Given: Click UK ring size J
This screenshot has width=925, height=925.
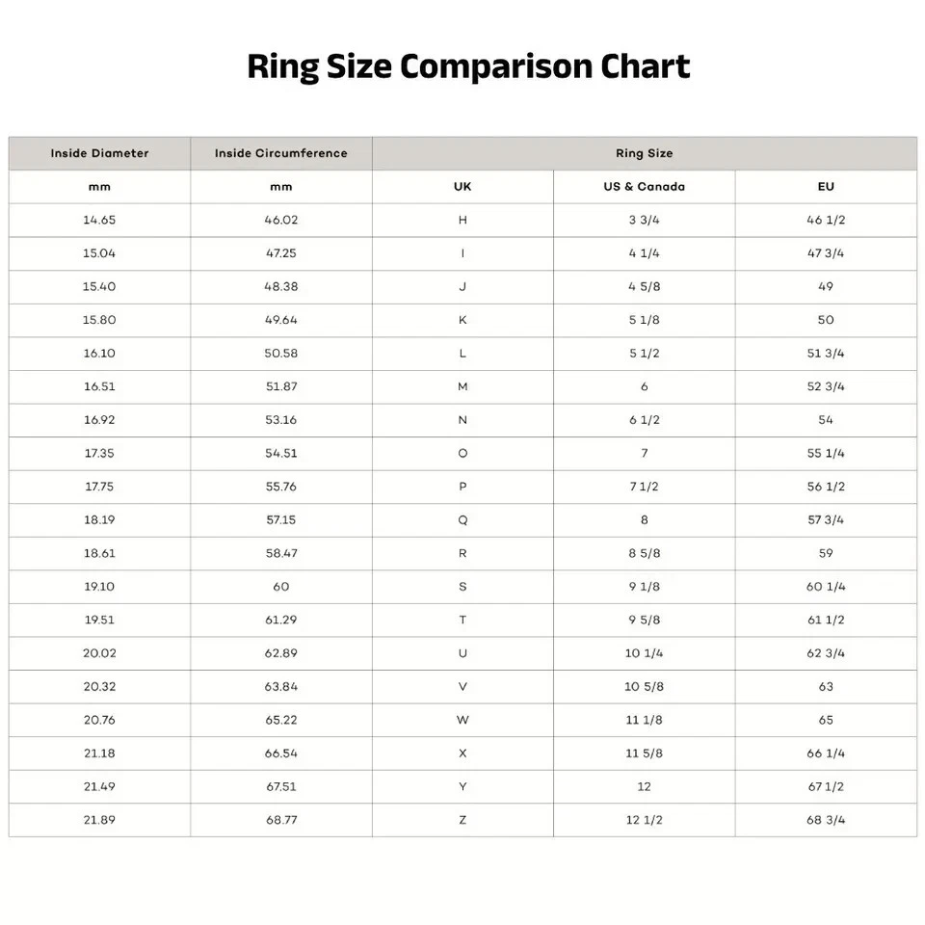Looking at the screenshot, I should pyautogui.click(x=462, y=286).
